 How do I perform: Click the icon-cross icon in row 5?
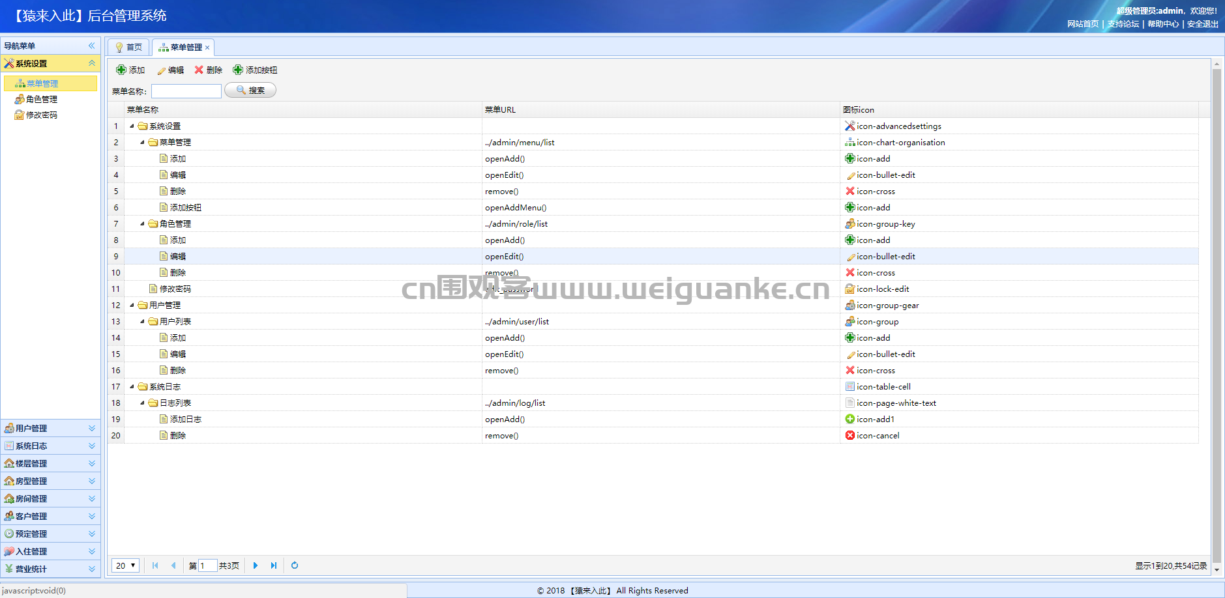tap(850, 191)
